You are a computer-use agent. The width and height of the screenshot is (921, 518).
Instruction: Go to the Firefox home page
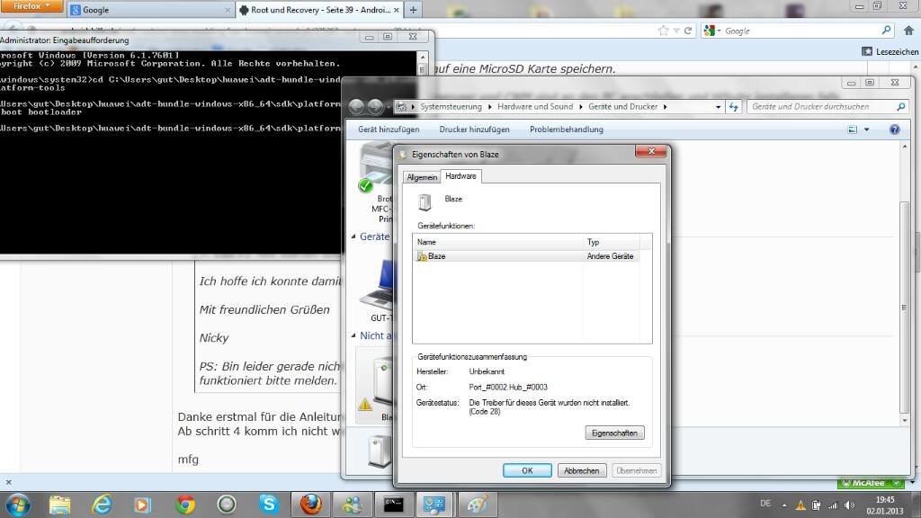click(908, 31)
